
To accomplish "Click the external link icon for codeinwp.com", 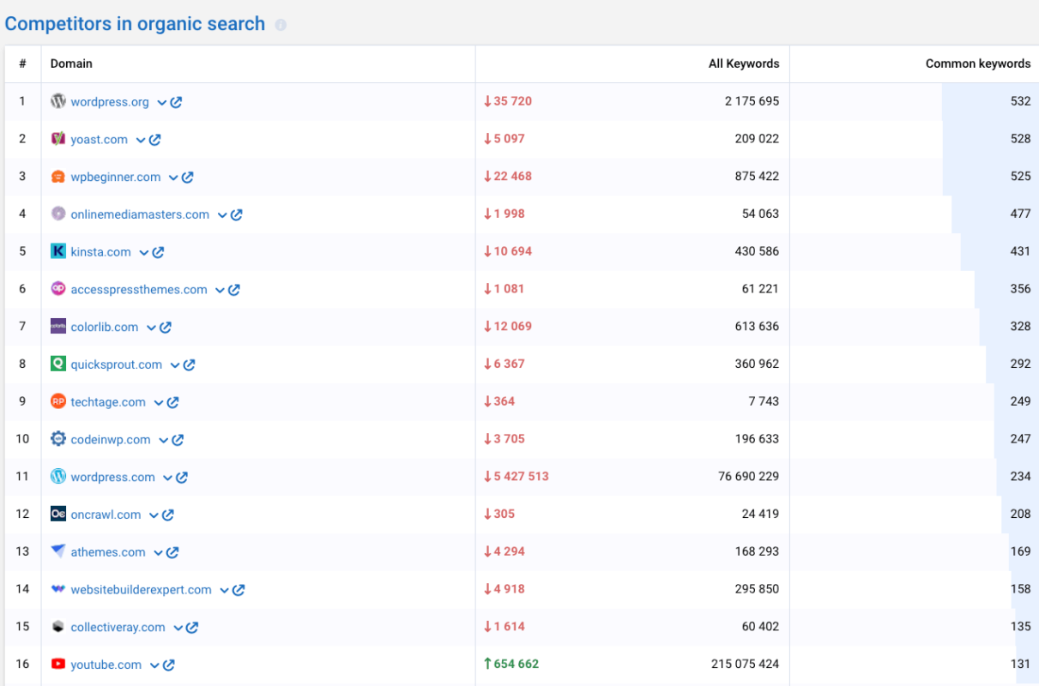I will pyautogui.click(x=178, y=440).
